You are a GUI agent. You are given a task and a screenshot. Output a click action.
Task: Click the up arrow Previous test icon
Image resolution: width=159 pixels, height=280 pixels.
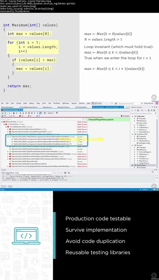pos(34,113)
